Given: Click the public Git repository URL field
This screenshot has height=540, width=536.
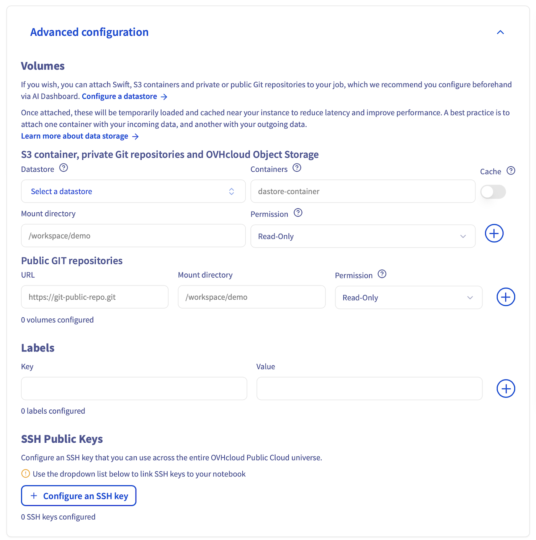Looking at the screenshot, I should 95,297.
